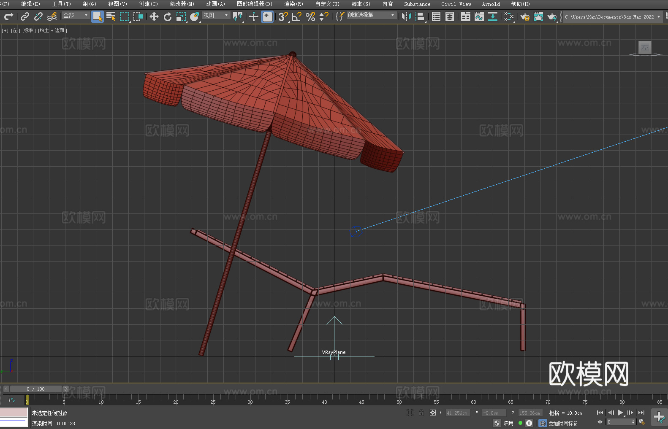Click the X coordinate field
This screenshot has width=668, height=429.
coord(458,413)
